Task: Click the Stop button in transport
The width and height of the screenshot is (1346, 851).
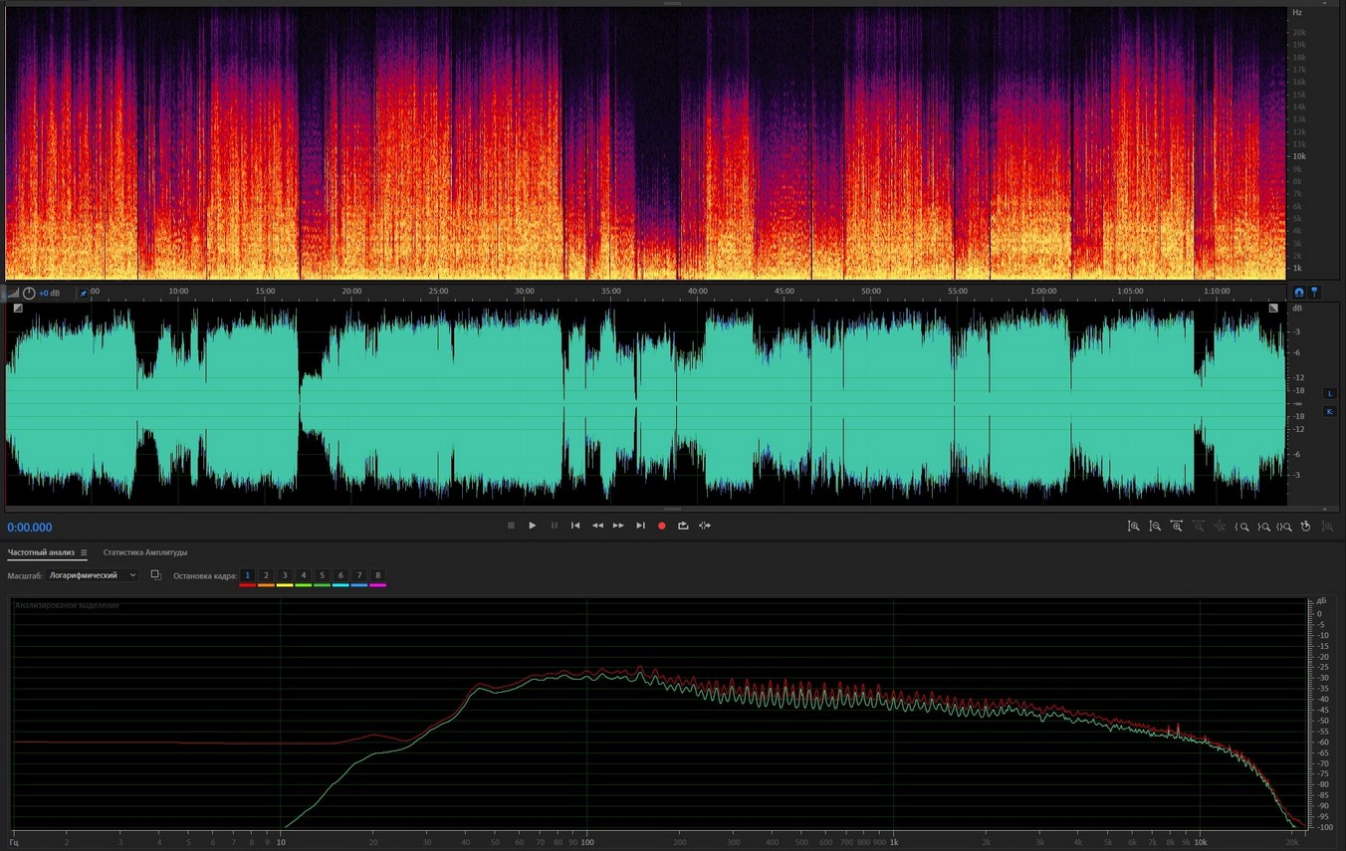Action: coord(511,526)
